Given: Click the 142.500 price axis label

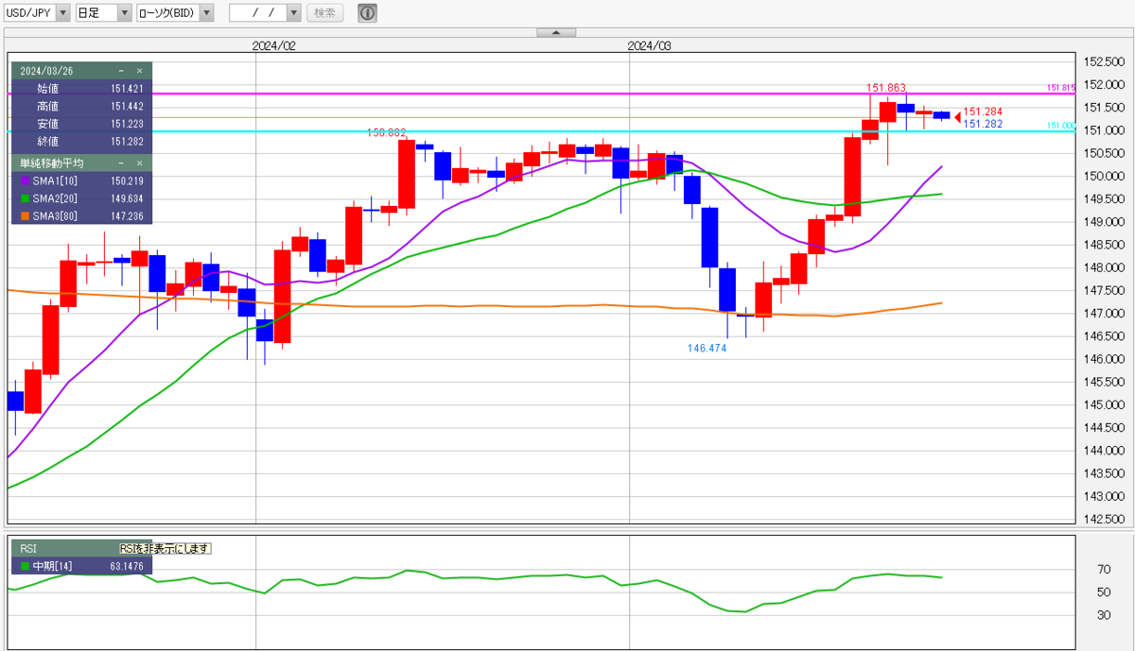Looking at the screenshot, I should tap(1103, 519).
